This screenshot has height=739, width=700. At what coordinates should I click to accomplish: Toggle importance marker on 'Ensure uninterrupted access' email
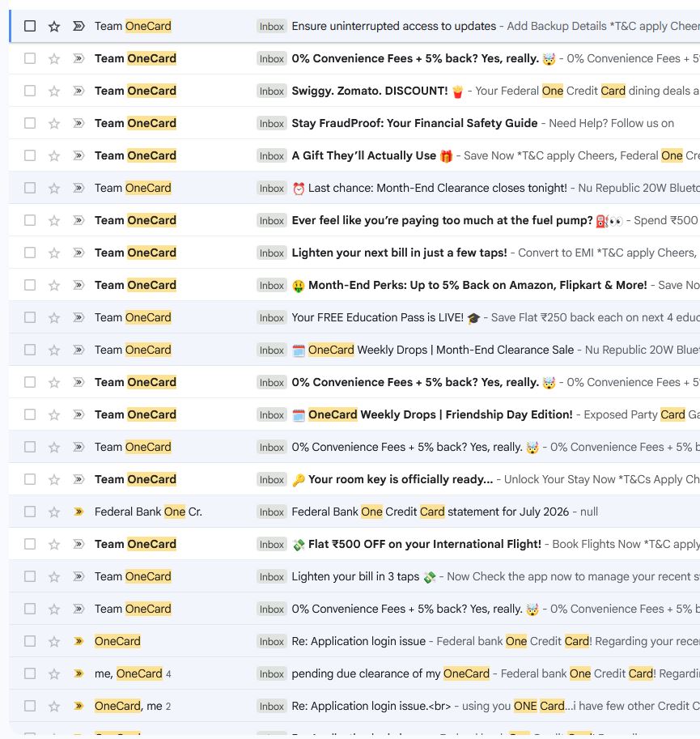(78, 26)
